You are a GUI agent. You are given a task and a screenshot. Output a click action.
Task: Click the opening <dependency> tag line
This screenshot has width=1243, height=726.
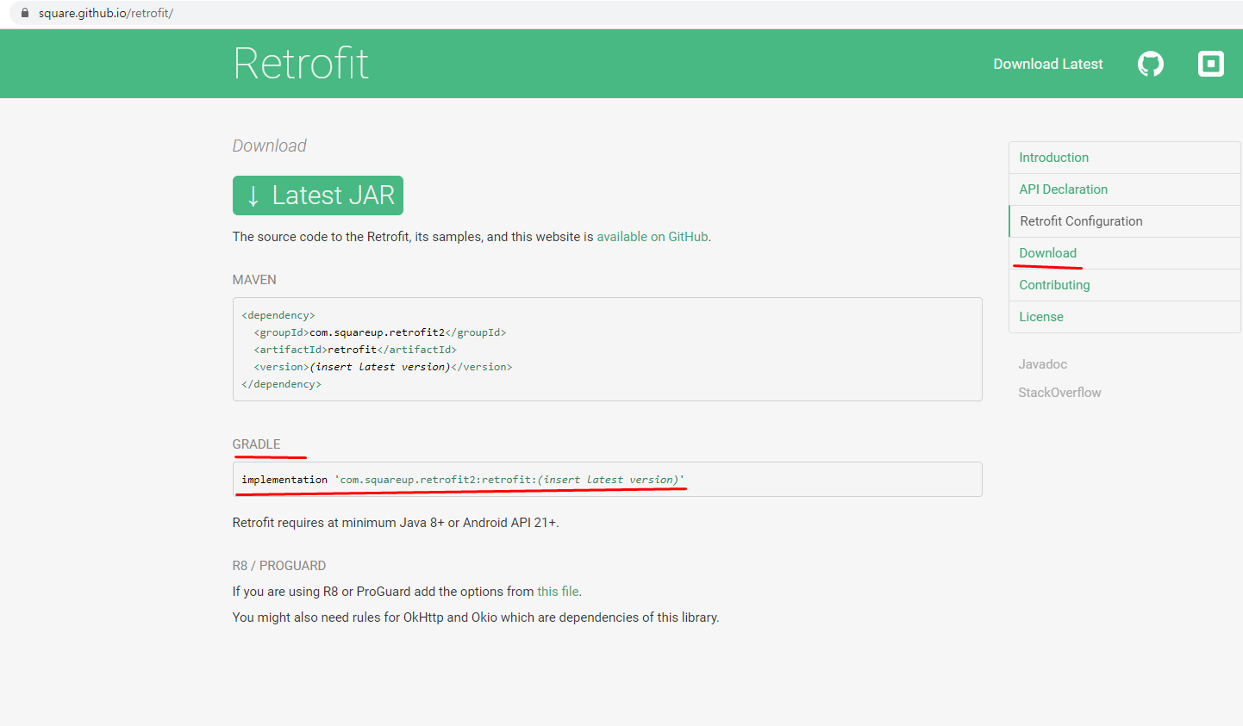(278, 315)
